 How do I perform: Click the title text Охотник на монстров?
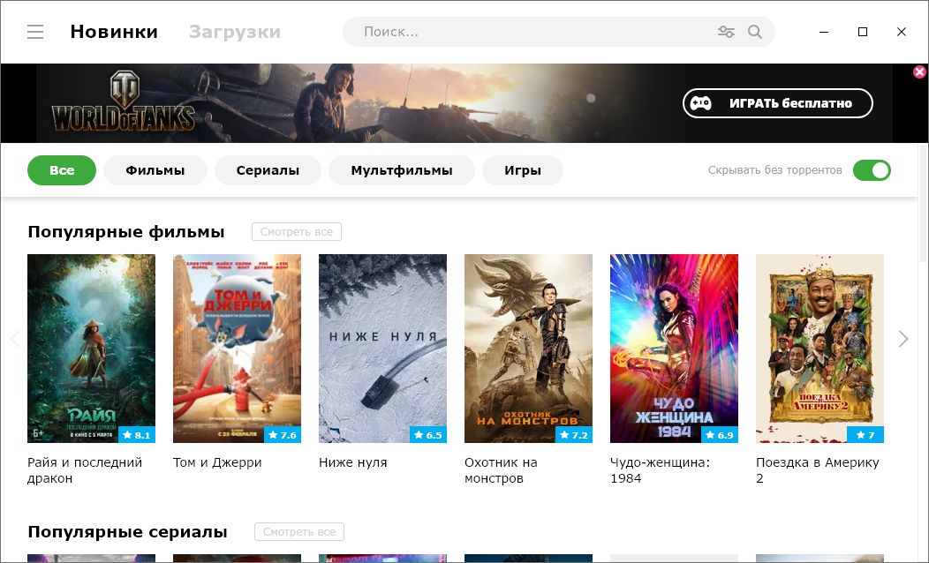pos(501,470)
